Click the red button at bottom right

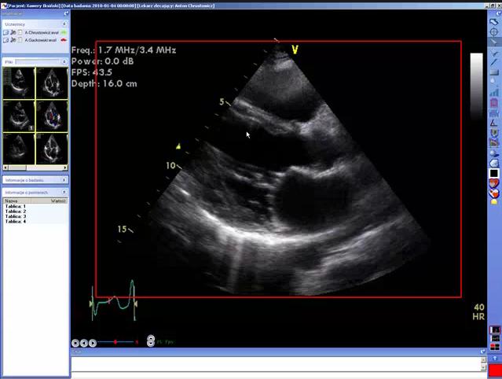click(x=495, y=370)
